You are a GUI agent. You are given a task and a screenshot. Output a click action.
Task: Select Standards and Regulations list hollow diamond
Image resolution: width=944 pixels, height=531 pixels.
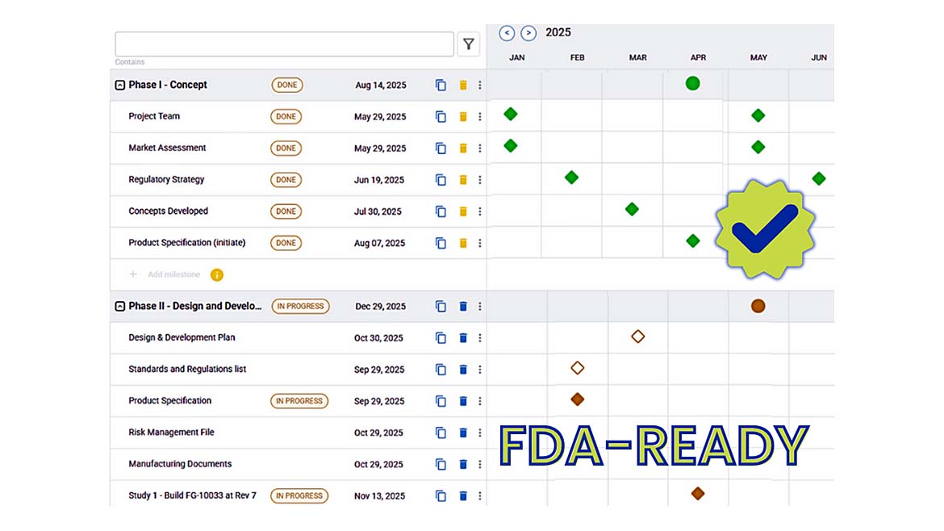point(578,368)
